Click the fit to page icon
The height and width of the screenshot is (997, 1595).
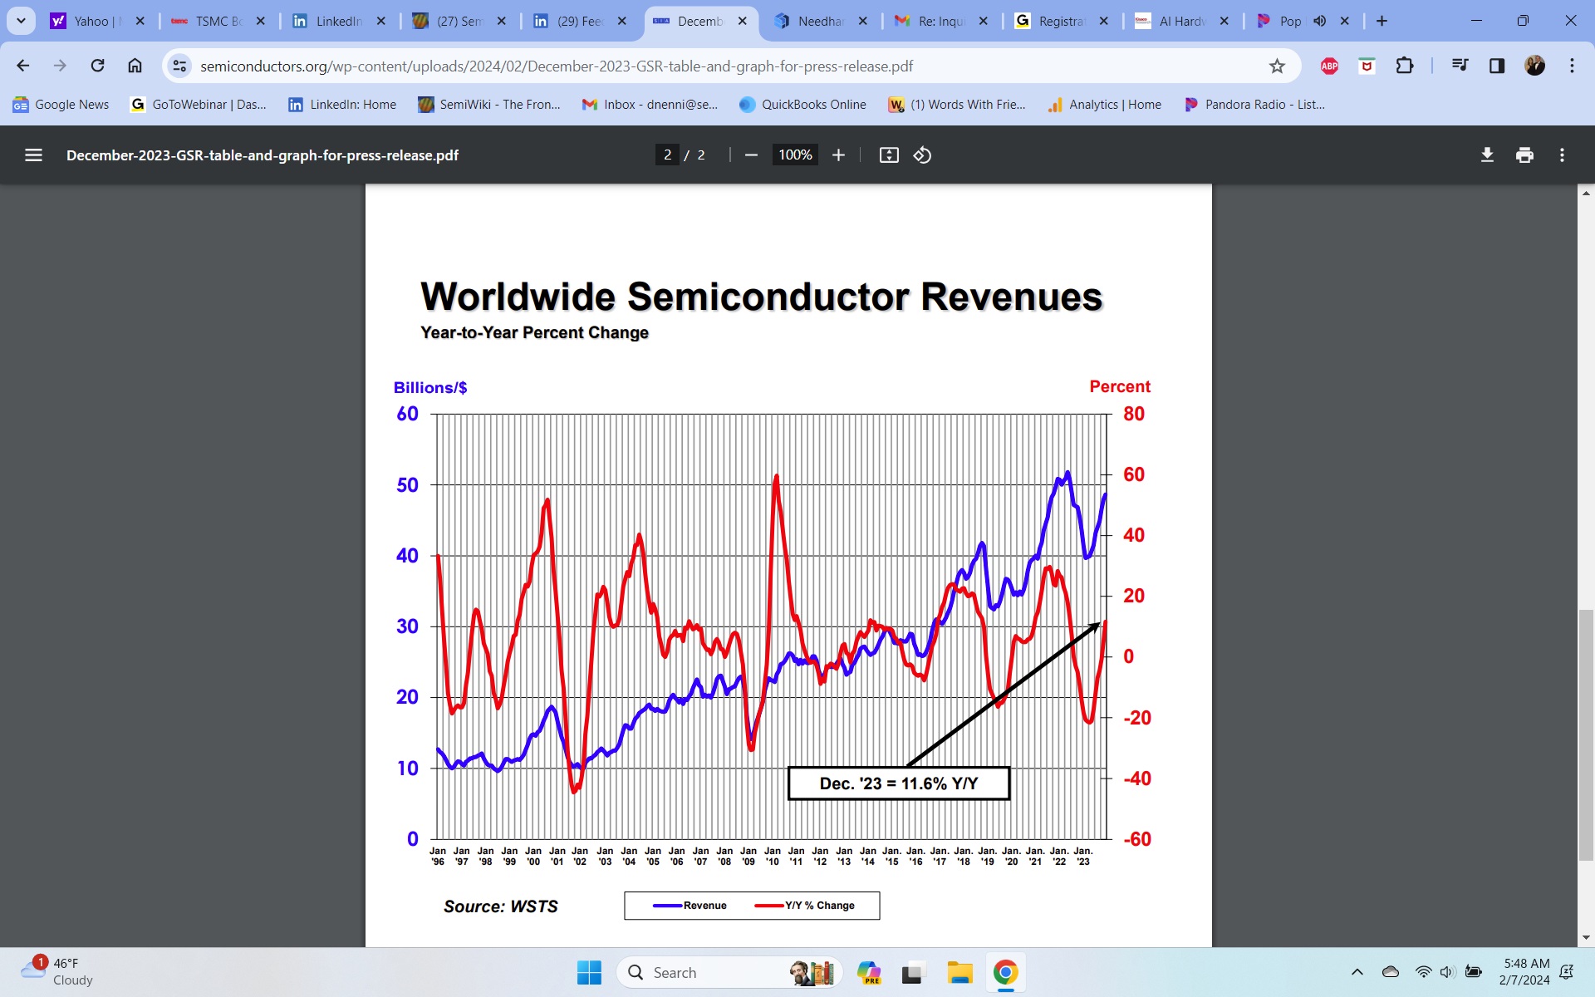point(889,155)
